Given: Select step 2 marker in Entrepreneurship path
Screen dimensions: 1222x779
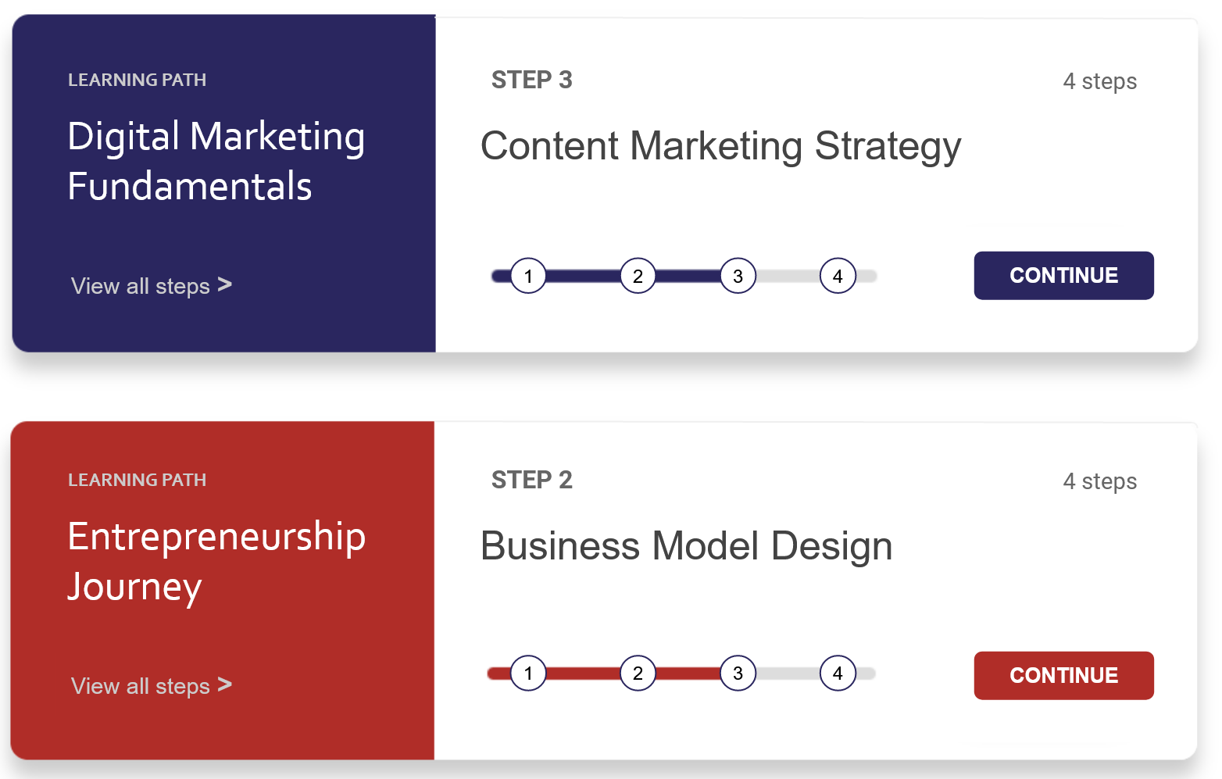Looking at the screenshot, I should click(x=638, y=674).
